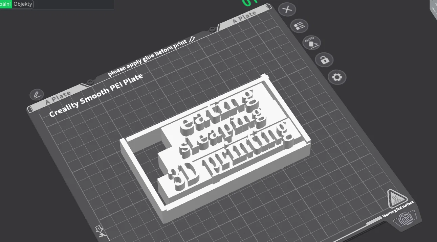Toggle the plate lock icon

324,60
